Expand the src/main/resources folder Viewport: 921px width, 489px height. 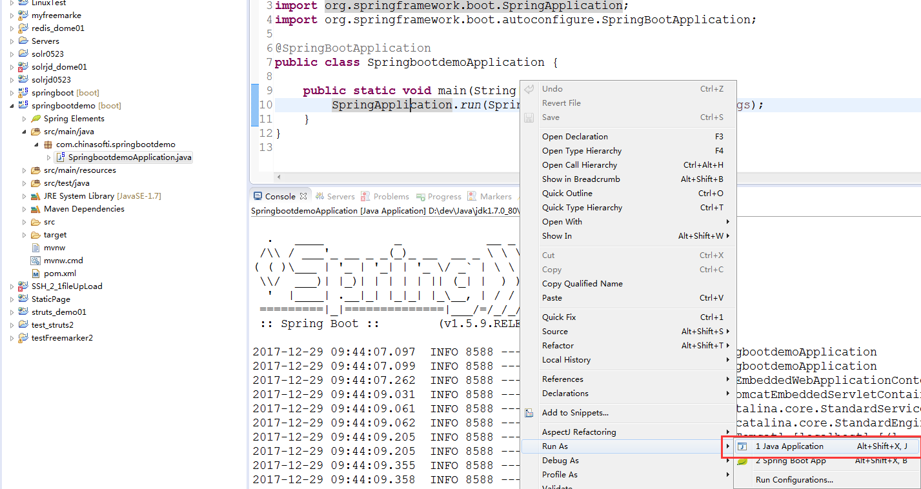click(24, 170)
